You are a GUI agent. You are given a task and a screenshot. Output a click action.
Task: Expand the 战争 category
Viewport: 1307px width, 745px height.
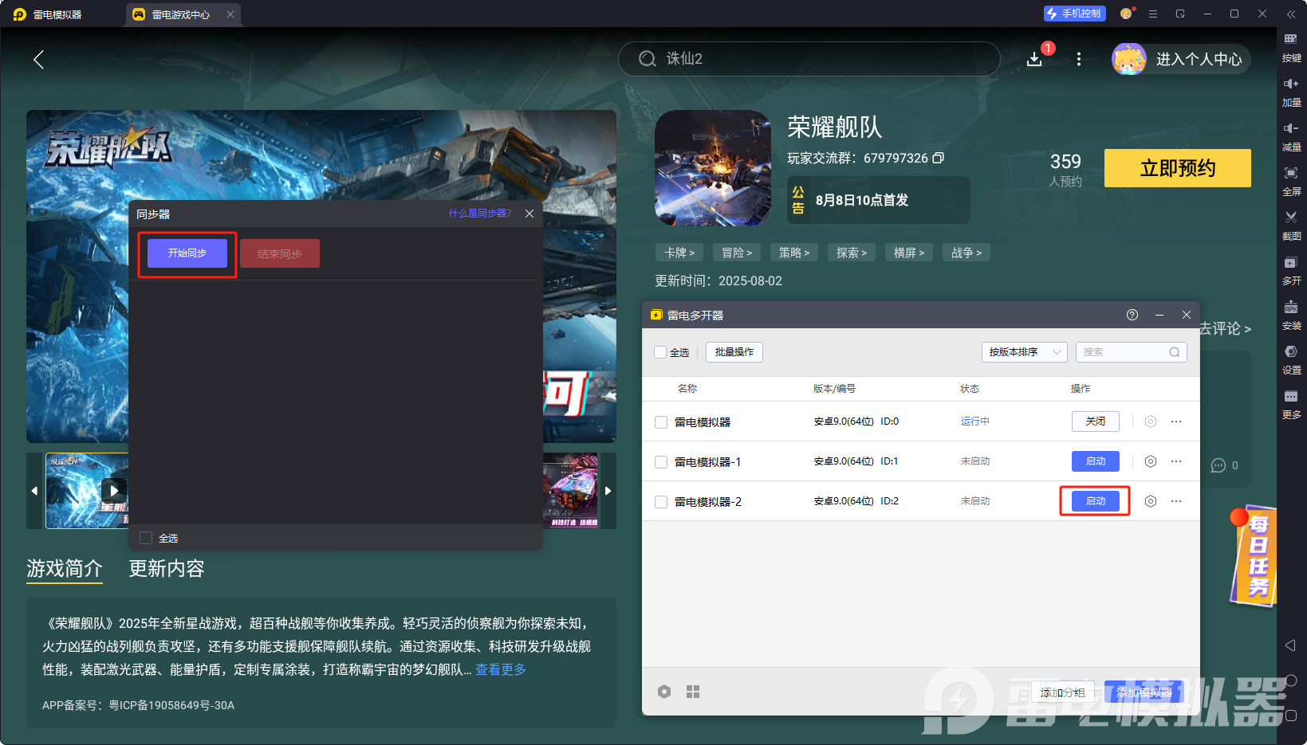point(966,252)
